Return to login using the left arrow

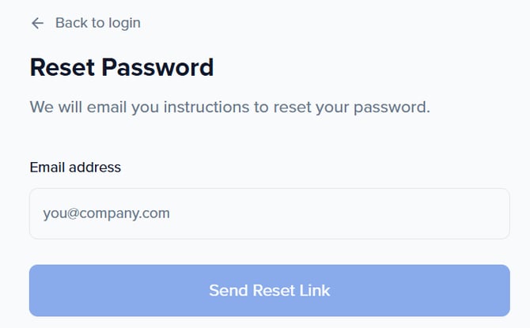pos(37,23)
